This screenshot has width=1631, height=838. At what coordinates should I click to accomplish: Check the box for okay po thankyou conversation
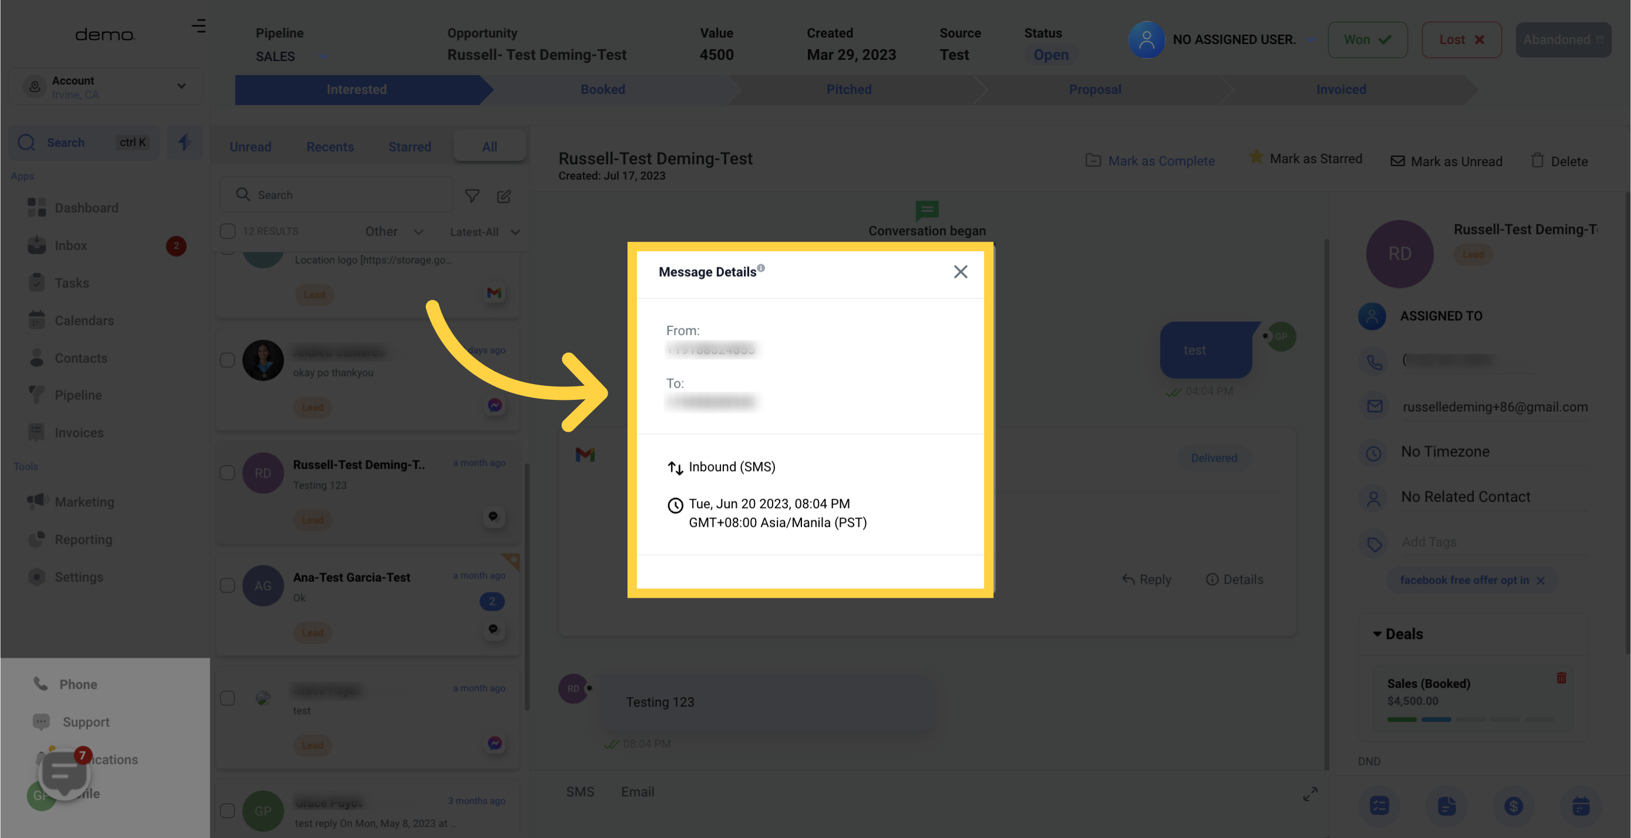(x=227, y=360)
